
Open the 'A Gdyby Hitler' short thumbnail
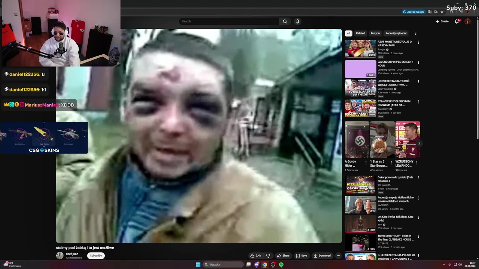point(357,139)
